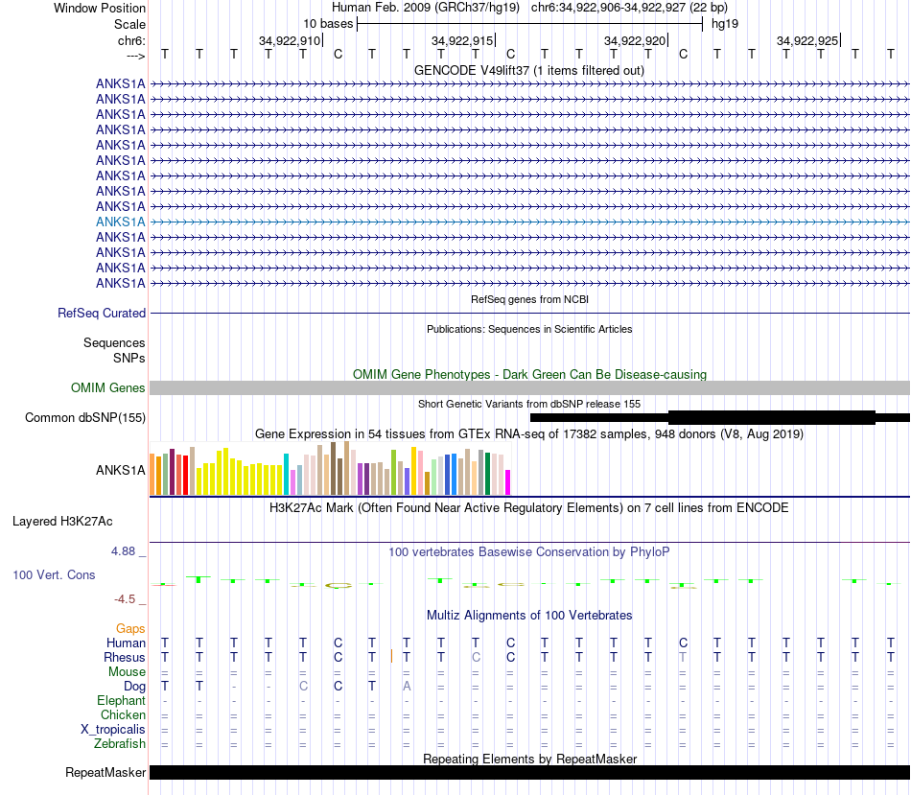Select the Dog alignment row label
The height and width of the screenshot is (795, 911).
[134, 687]
